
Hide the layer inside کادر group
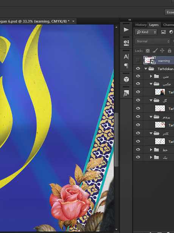coord(138,141)
